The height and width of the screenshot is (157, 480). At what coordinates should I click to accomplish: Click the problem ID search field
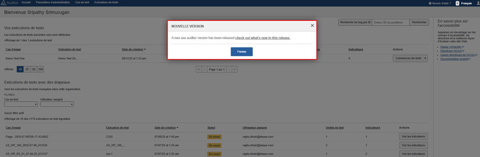pos(390,22)
